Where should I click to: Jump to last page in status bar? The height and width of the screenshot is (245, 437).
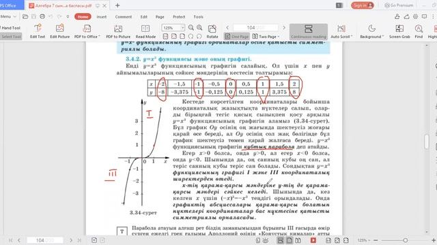pos(79,240)
